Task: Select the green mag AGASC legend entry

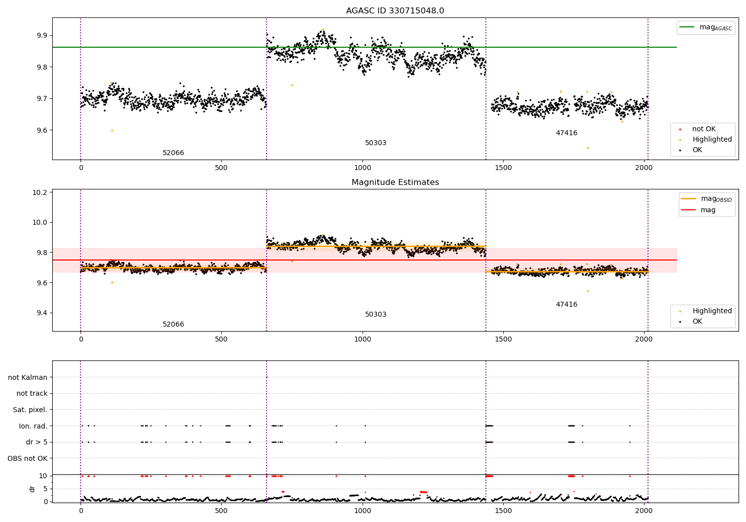Action: pyautogui.click(x=706, y=27)
